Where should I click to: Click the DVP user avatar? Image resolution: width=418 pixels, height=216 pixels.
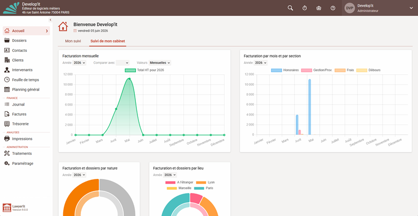click(x=350, y=8)
